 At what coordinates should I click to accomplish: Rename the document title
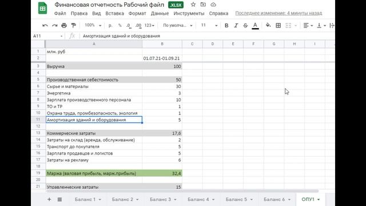(x=109, y=5)
